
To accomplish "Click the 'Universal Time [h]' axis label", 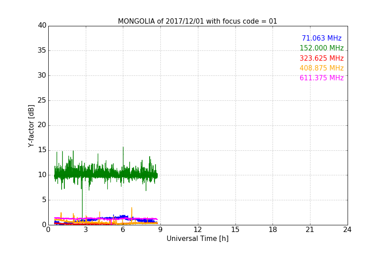I will (197, 239).
